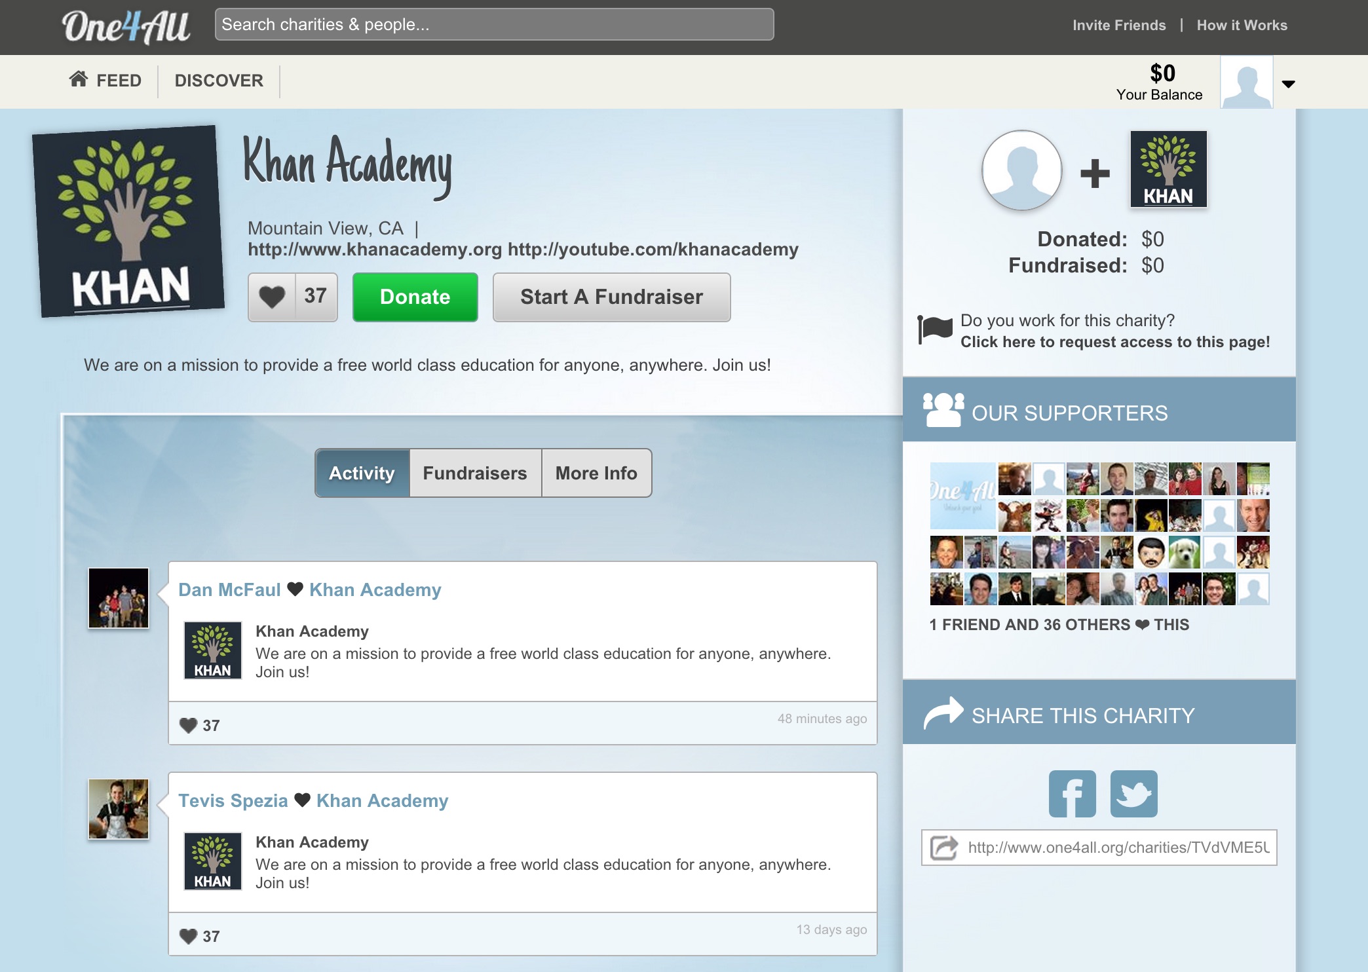Click the round user avatar in the donation panel

coord(1022,170)
